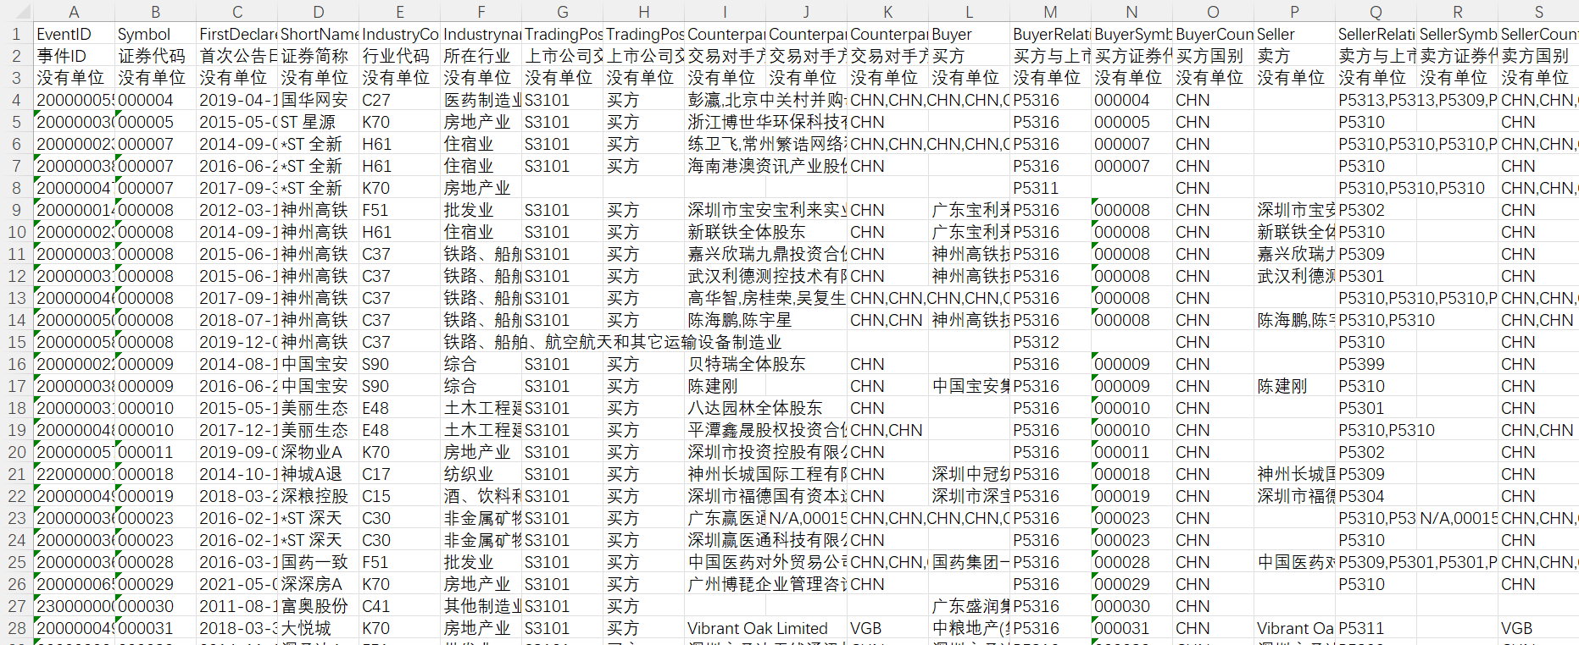1579x645 pixels.
Task: Click the 浙江博世华环保技术 counterparty cell
Action: pos(765,122)
